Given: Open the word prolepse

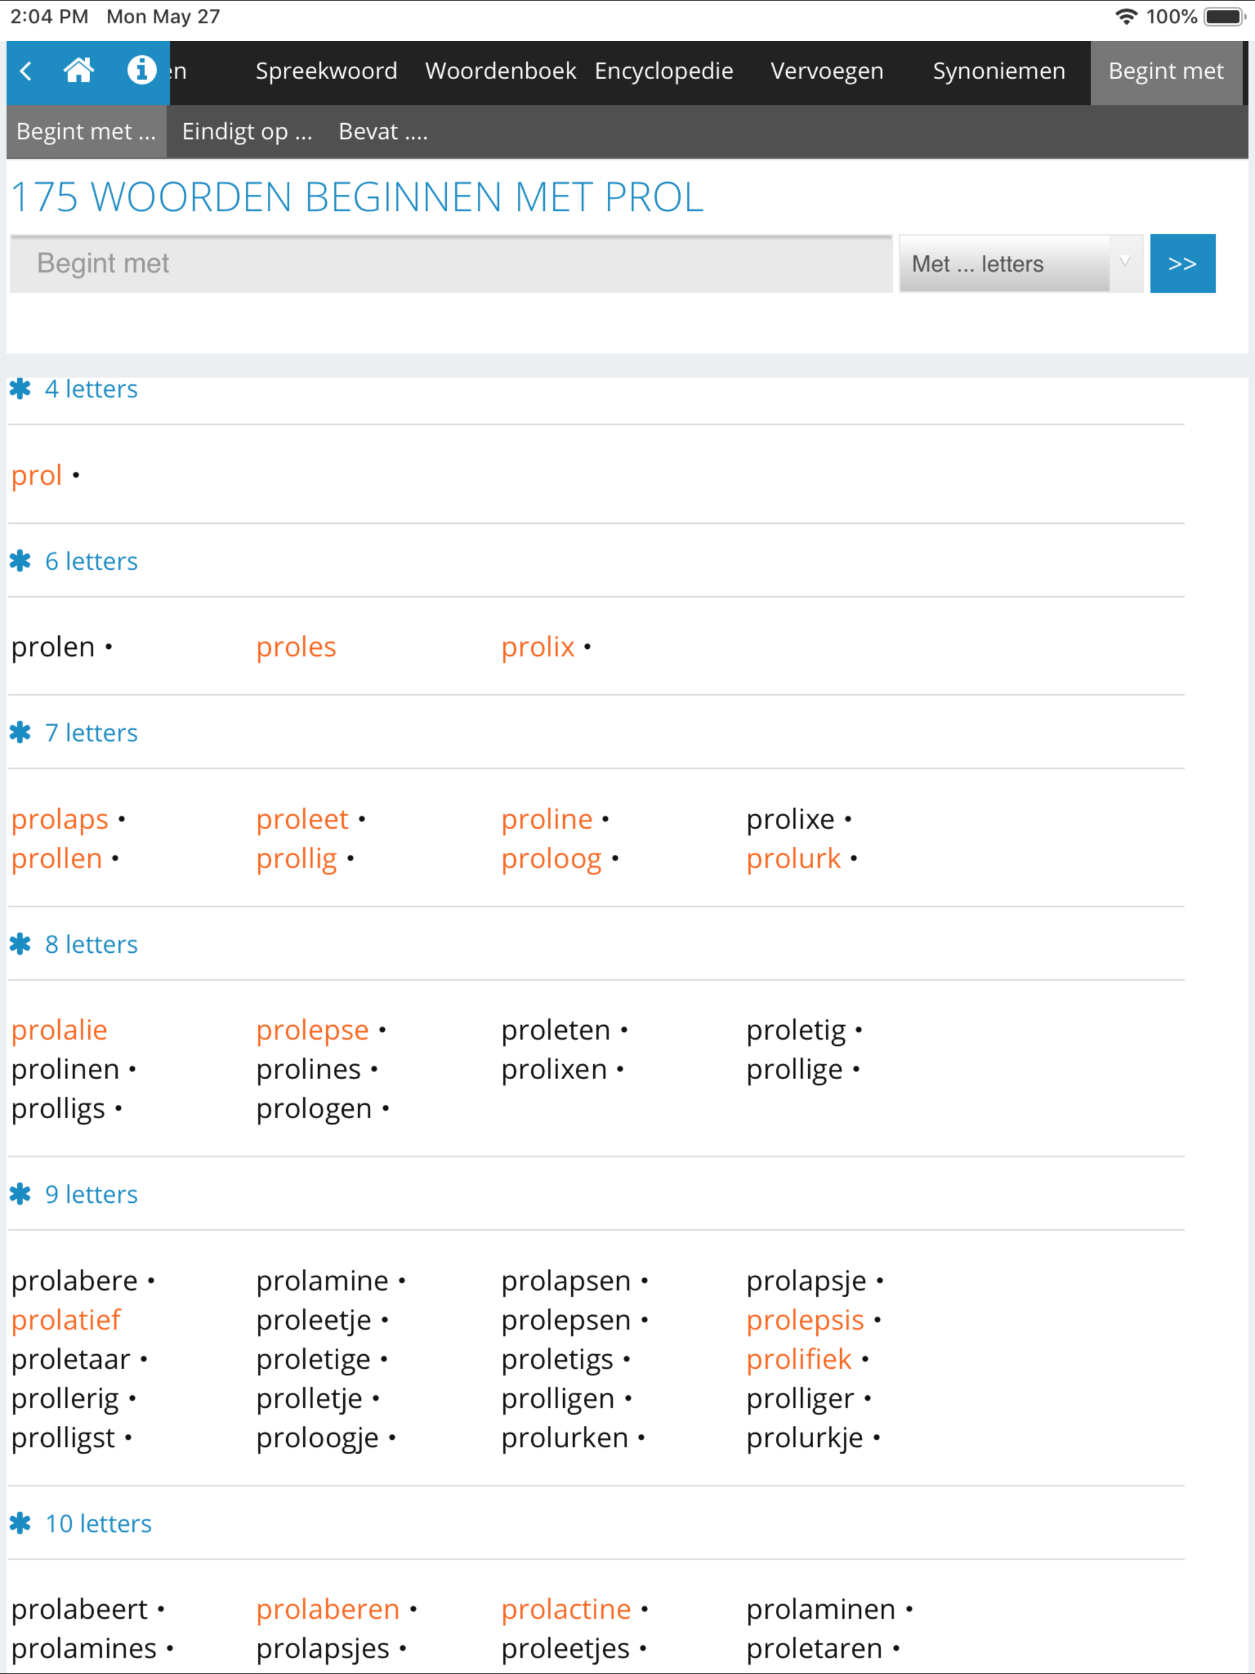Looking at the screenshot, I should pos(312,1031).
